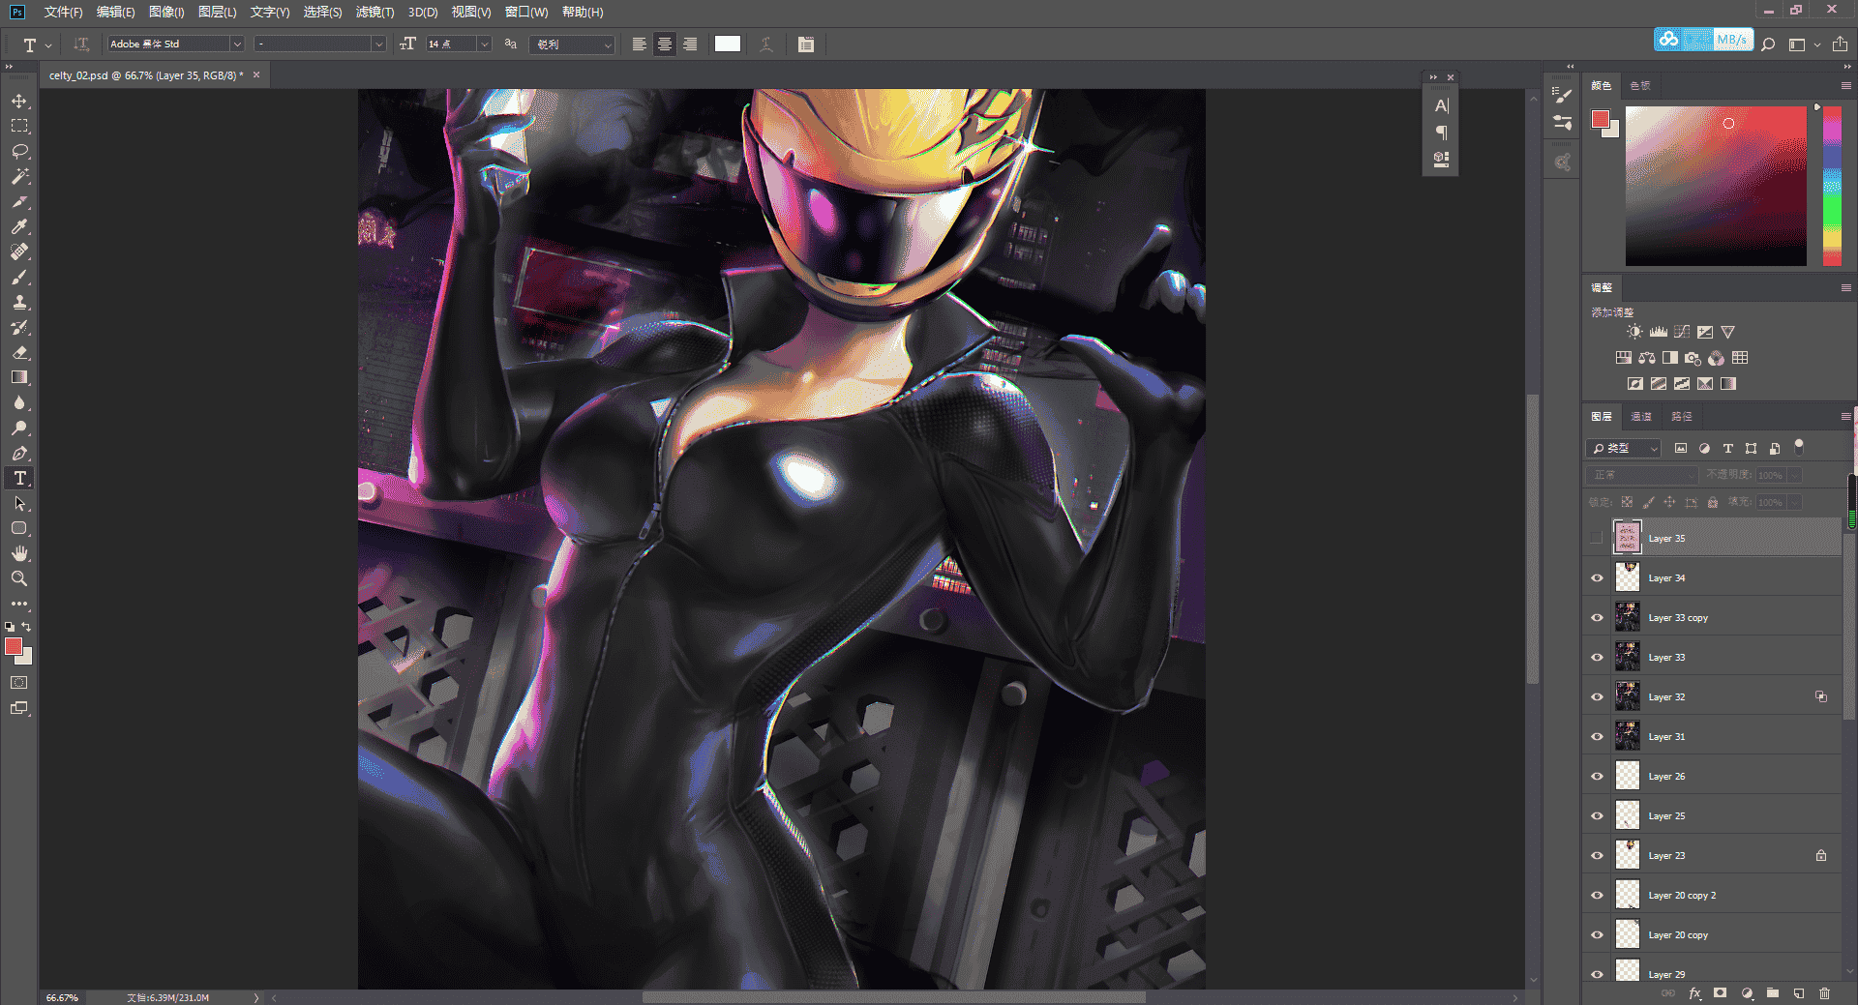Click the white text color swatch

click(x=728, y=44)
